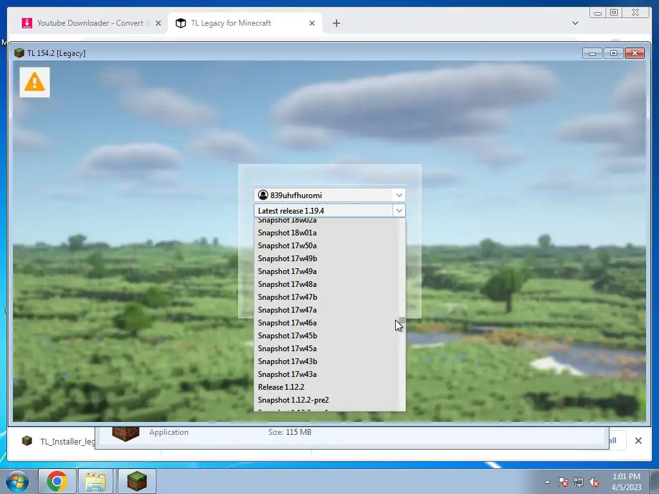Choose Snapshot 17w49a version
Screen dimensions: 659x494
[x=326, y=271]
